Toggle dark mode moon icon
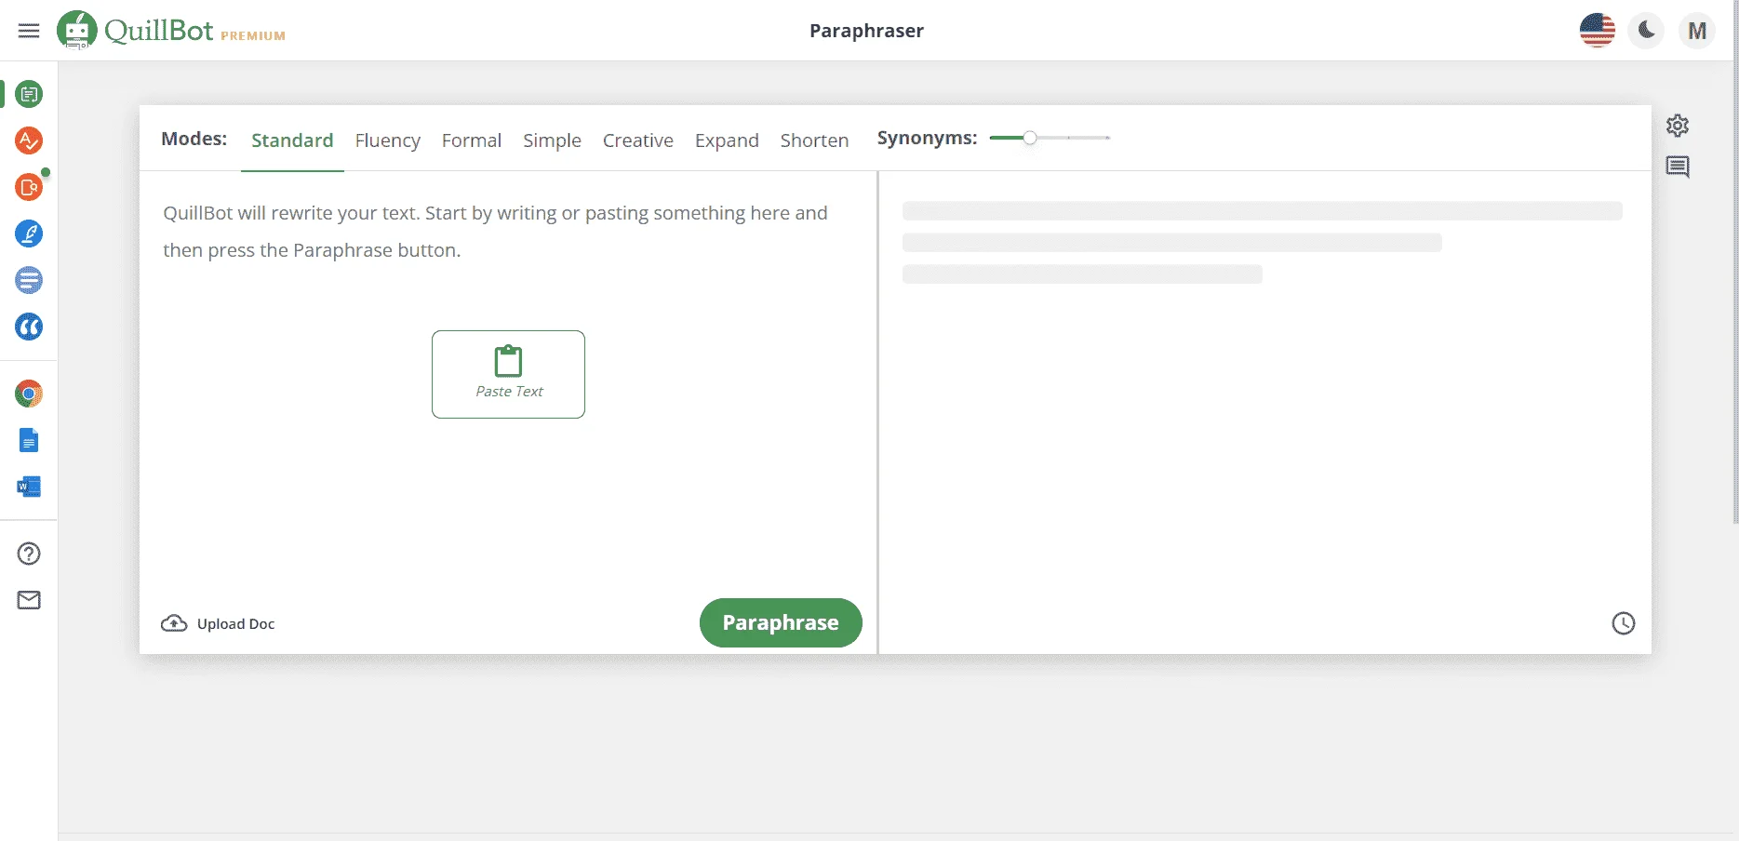1739x841 pixels. click(1646, 31)
